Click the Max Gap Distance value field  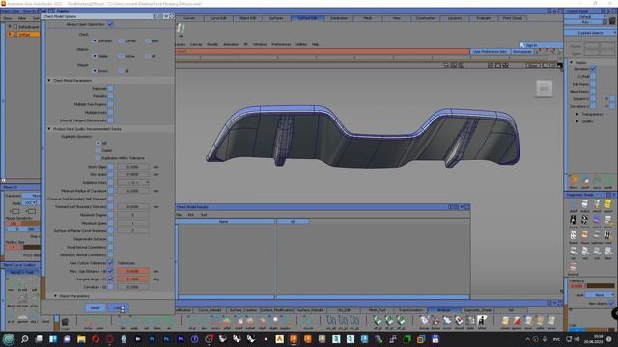(133, 271)
